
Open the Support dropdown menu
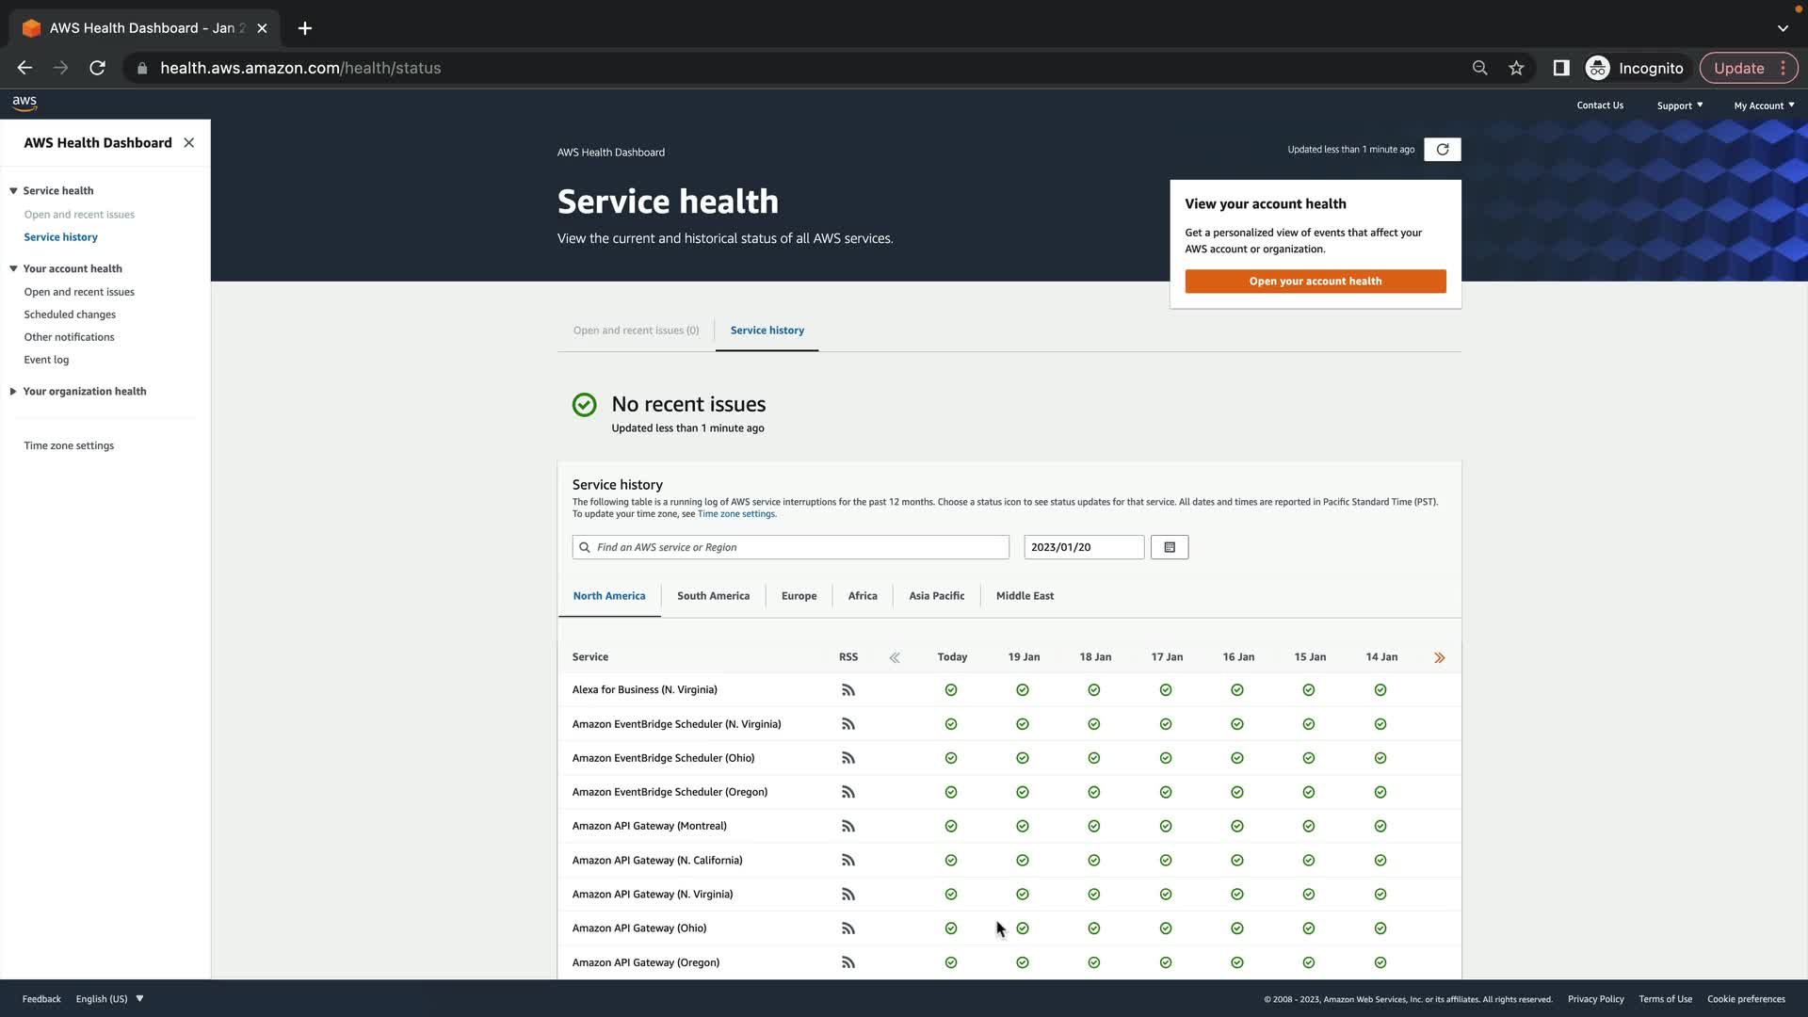coord(1679,105)
